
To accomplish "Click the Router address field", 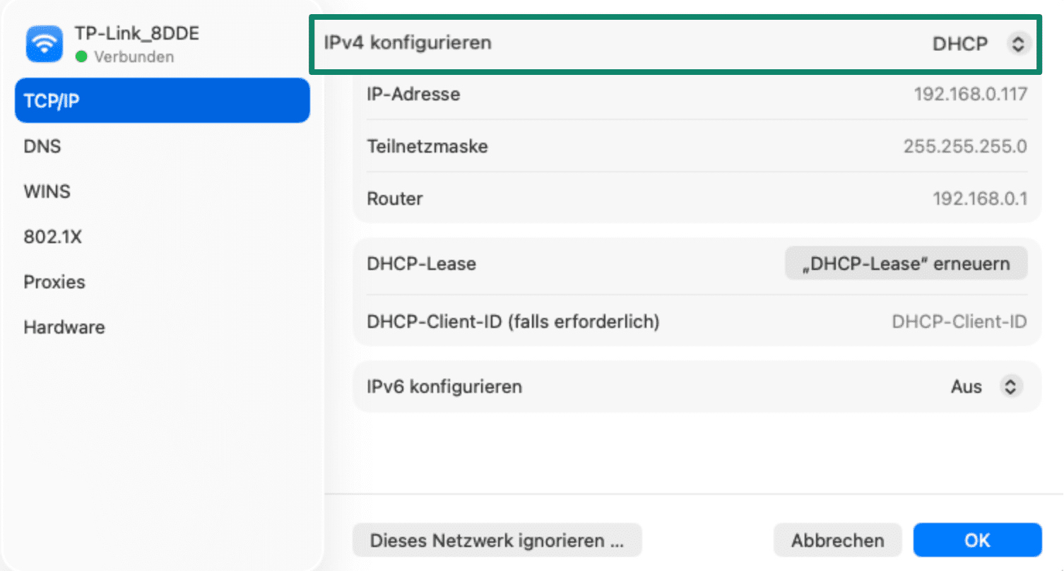I will tap(980, 199).
